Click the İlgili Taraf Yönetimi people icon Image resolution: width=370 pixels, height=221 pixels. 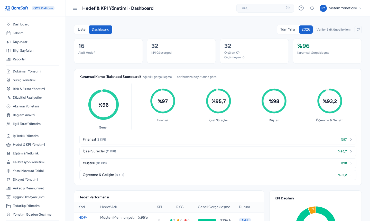(x=8, y=124)
